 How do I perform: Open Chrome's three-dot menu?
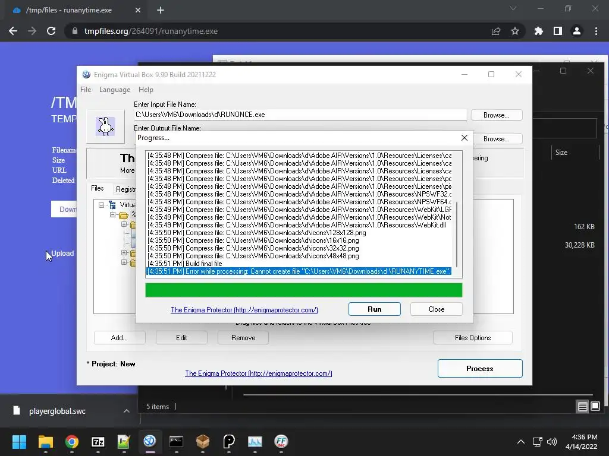pyautogui.click(x=596, y=31)
